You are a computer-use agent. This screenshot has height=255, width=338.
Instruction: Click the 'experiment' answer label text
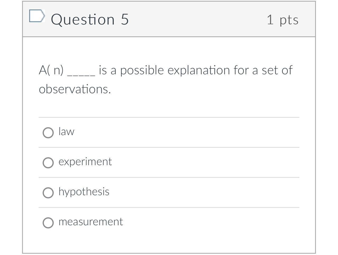pyautogui.click(x=85, y=162)
